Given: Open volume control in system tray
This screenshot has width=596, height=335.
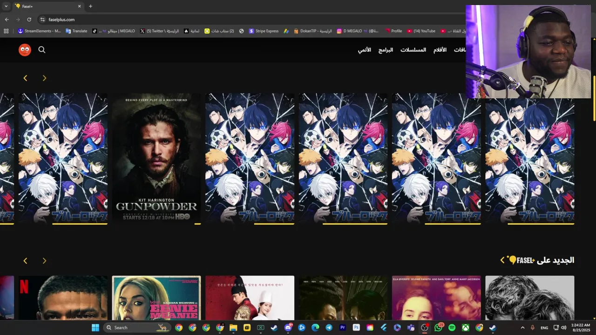Looking at the screenshot, I should 564,328.
